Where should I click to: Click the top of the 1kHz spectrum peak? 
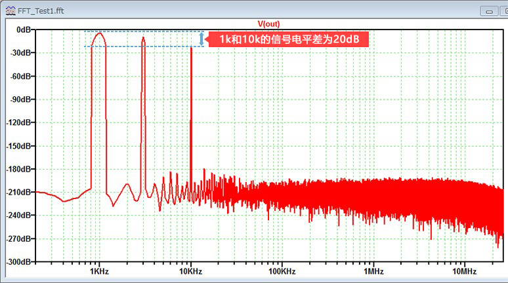pos(98,33)
